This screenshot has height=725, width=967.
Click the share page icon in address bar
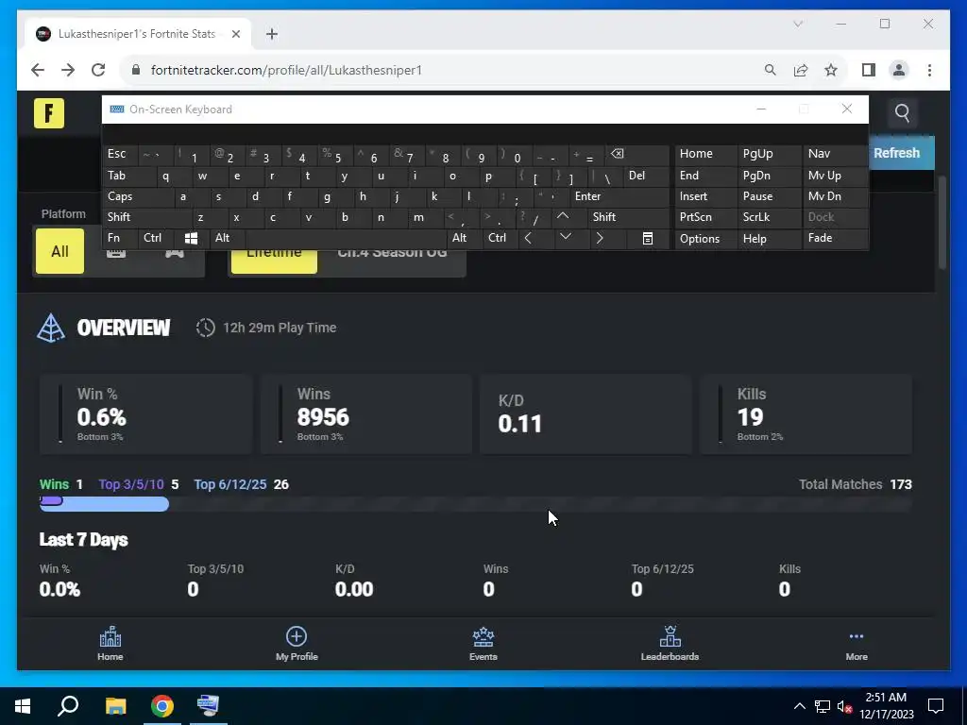tap(801, 70)
